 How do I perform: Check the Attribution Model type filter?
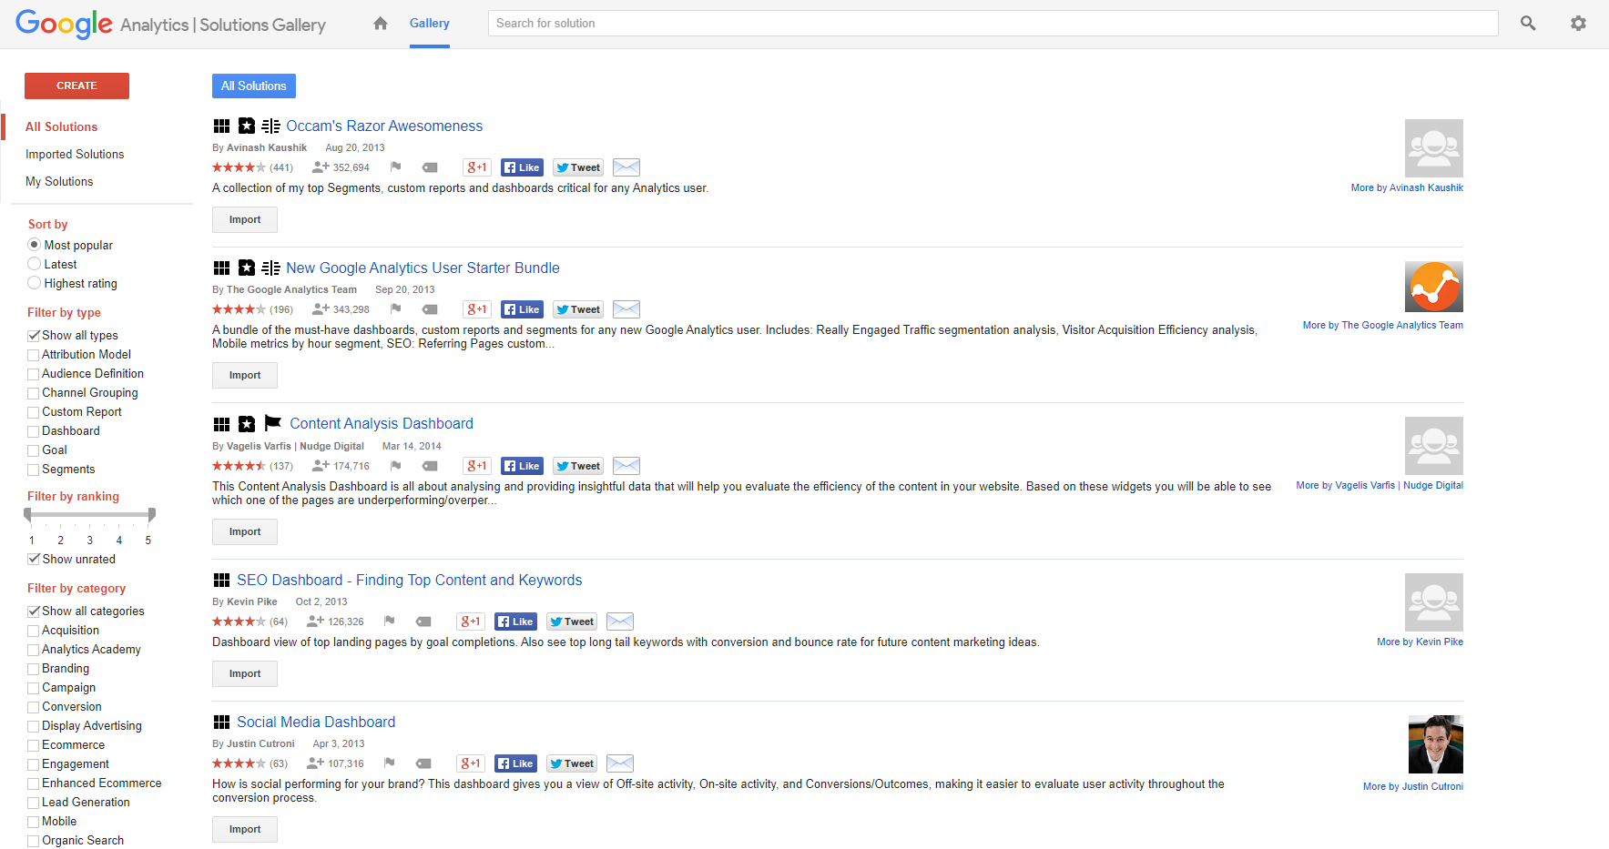click(x=34, y=355)
